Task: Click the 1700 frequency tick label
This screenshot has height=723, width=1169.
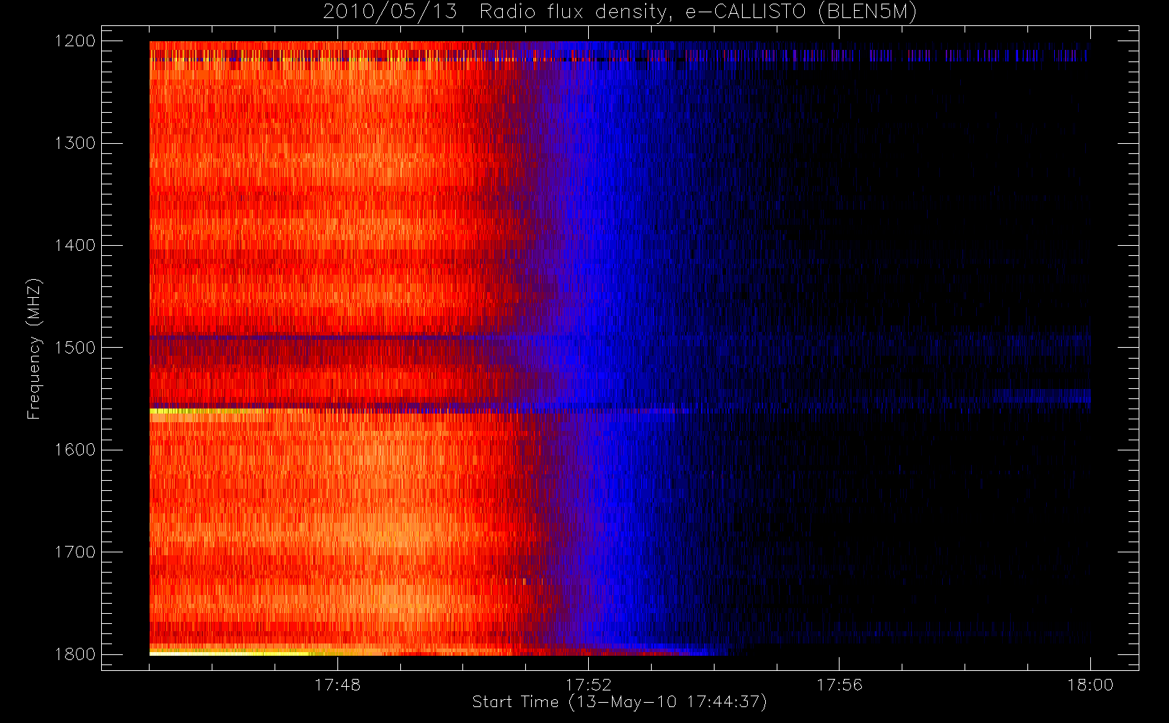Action: 75,552
